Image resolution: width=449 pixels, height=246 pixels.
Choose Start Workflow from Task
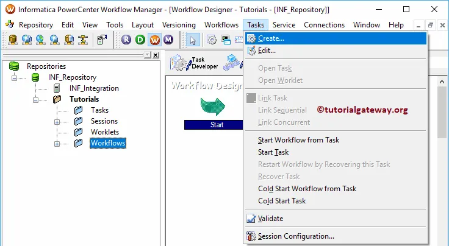pyautogui.click(x=298, y=140)
